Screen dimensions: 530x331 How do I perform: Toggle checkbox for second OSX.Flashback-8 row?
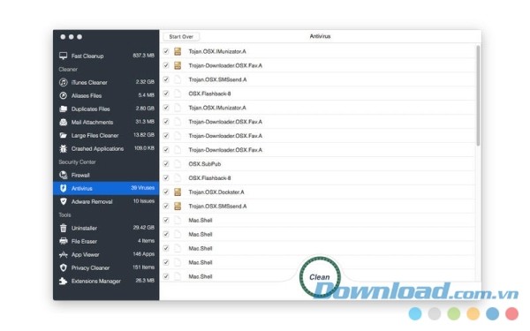tap(166, 178)
